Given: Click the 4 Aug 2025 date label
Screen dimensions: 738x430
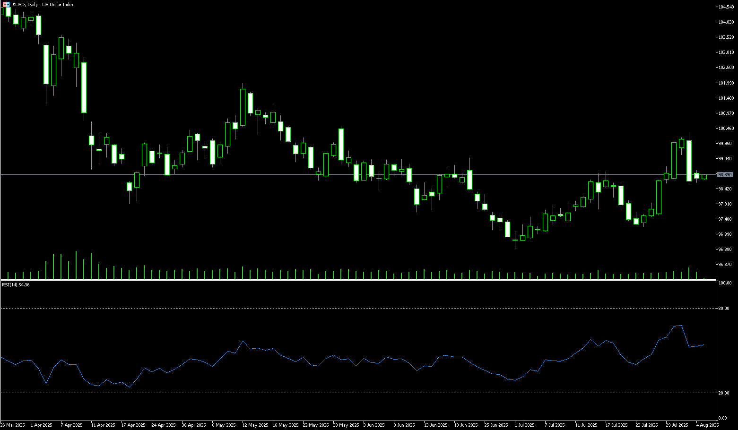Looking at the screenshot, I should [707, 425].
